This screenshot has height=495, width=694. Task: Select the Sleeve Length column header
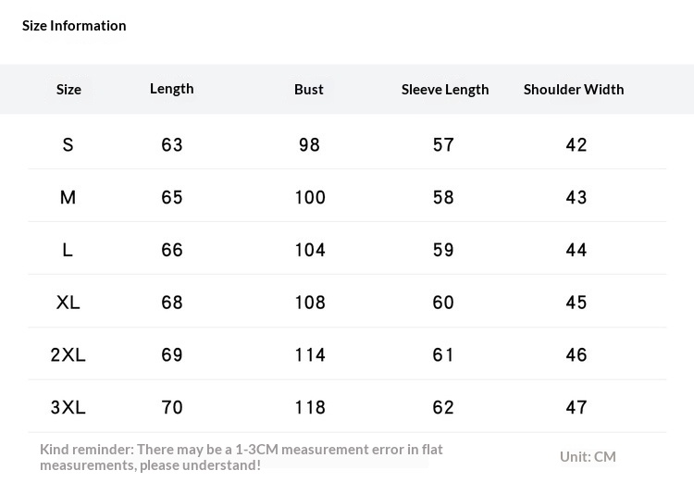(445, 89)
